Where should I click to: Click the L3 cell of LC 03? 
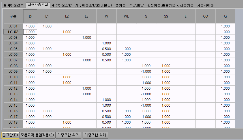click(x=87, y=38)
